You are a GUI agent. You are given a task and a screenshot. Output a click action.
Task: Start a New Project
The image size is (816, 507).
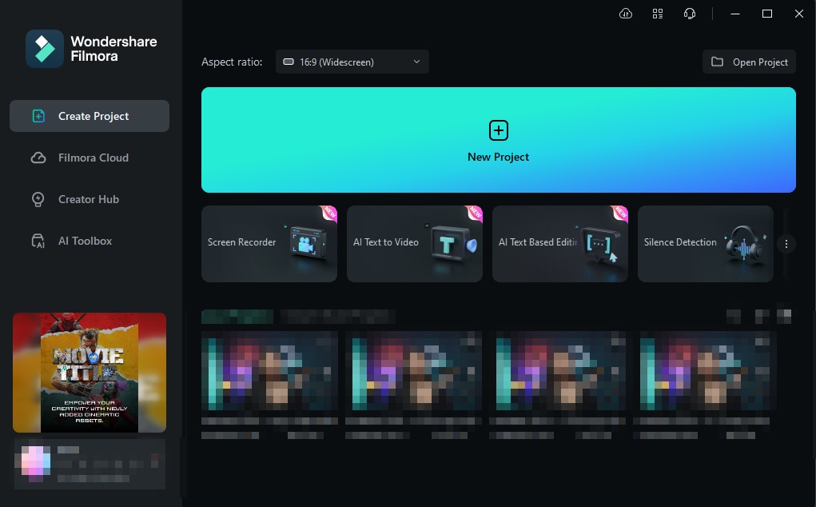[x=498, y=140]
